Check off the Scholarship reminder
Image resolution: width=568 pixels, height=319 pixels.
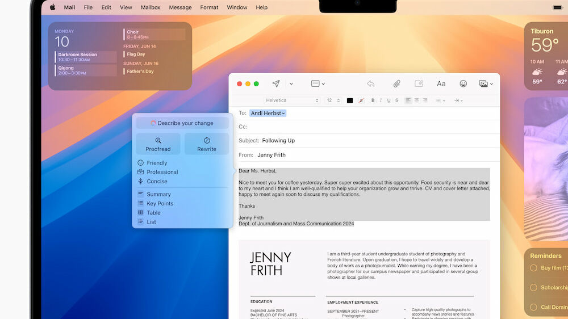click(x=533, y=288)
